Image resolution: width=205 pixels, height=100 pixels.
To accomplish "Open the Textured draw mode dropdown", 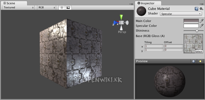I will 19,8.
